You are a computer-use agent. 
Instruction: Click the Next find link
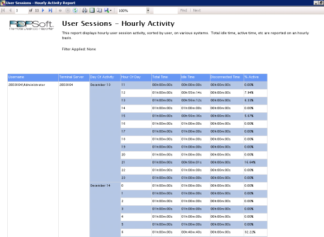click(x=197, y=10)
